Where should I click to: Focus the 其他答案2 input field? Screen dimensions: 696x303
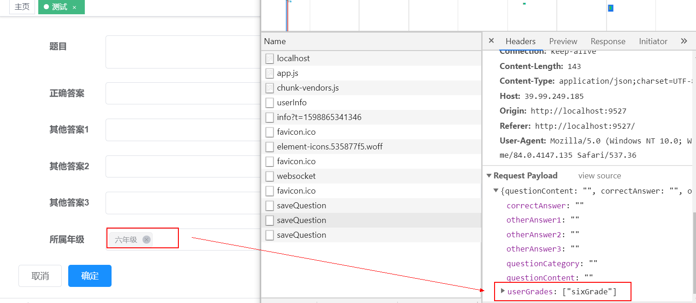(x=183, y=166)
